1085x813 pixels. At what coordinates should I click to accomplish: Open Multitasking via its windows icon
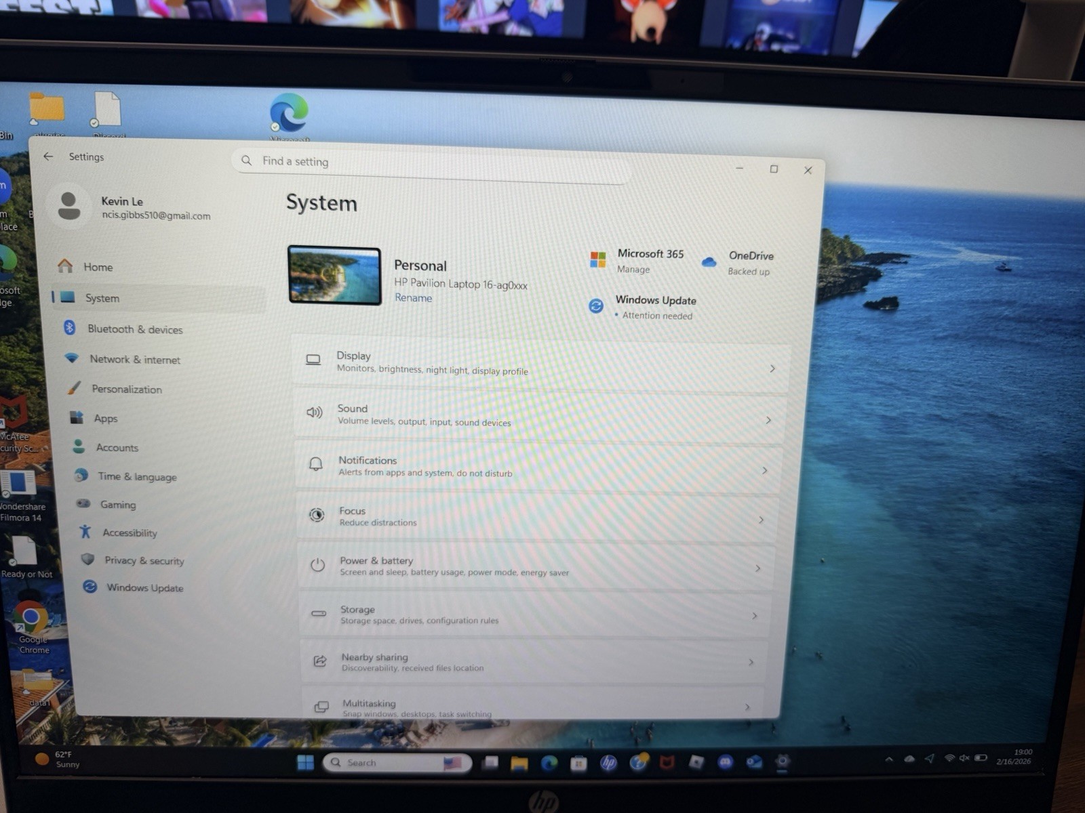tap(321, 707)
